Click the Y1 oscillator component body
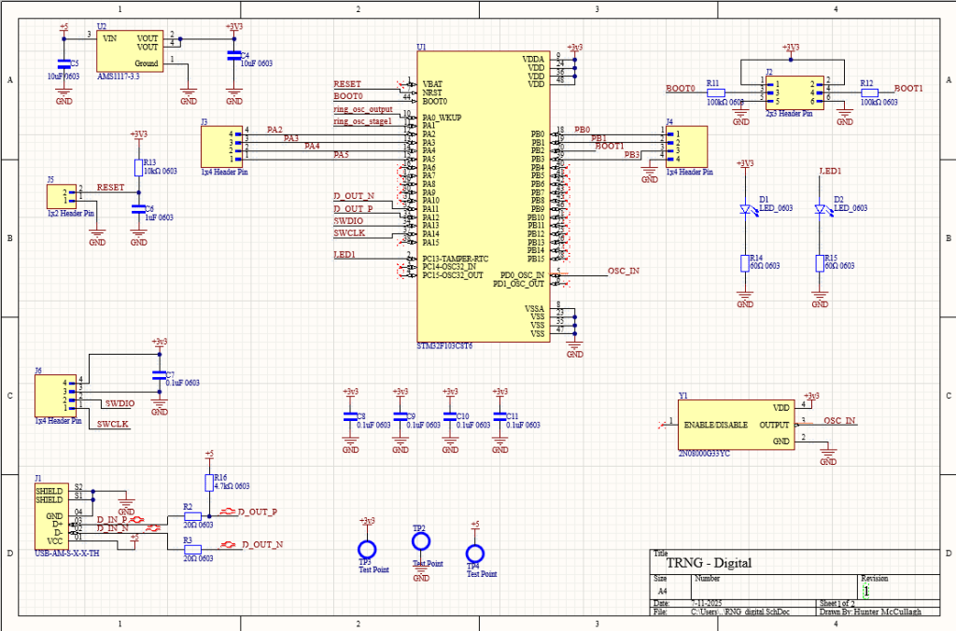The width and height of the screenshot is (956, 631). pos(737,424)
